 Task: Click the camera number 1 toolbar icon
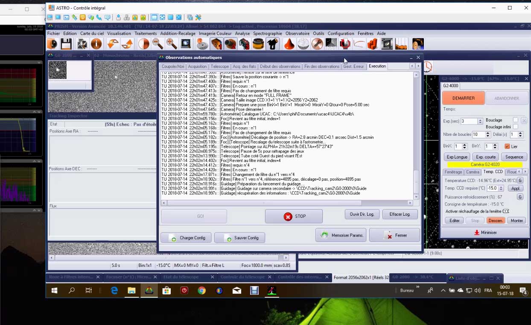point(216,44)
